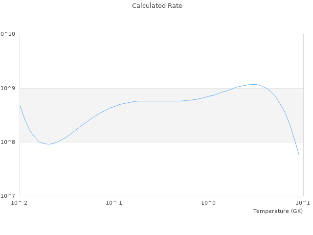Click the leftmost starting point of the blue curve
The width and height of the screenshot is (313, 235).
click(20, 105)
